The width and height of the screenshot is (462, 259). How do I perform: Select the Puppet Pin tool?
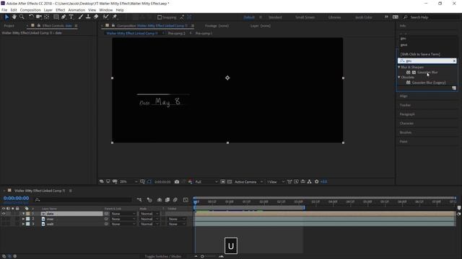point(114,17)
